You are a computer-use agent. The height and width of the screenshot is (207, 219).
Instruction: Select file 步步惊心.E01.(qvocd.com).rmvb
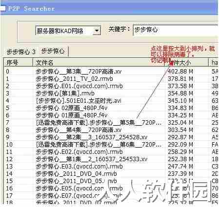(x=79, y=86)
